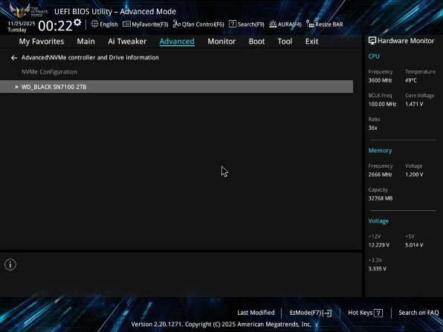Viewport: 443px width, 332px height.
Task: Open MyFavorite(F3) folder icon
Action: pyautogui.click(x=126, y=24)
